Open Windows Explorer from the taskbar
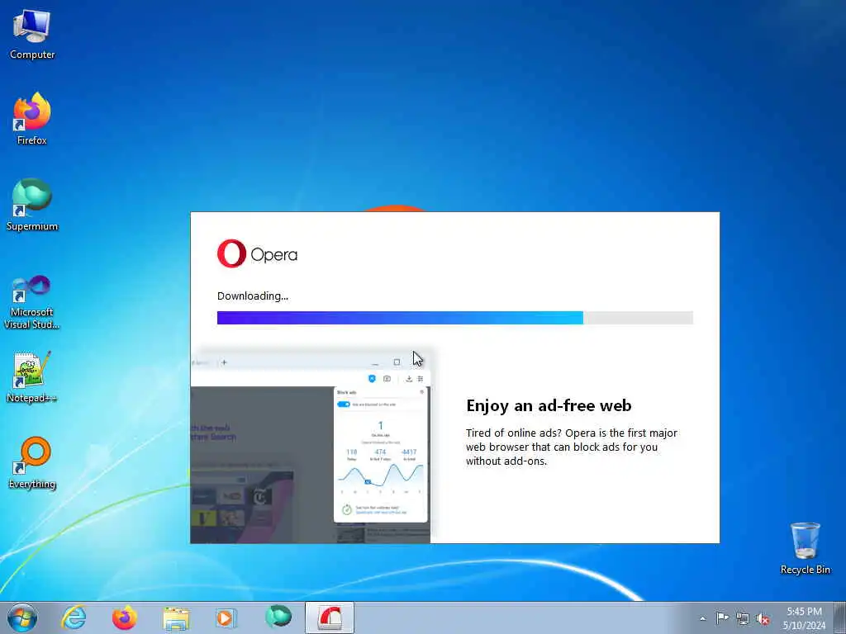846x634 pixels. pyautogui.click(x=176, y=617)
